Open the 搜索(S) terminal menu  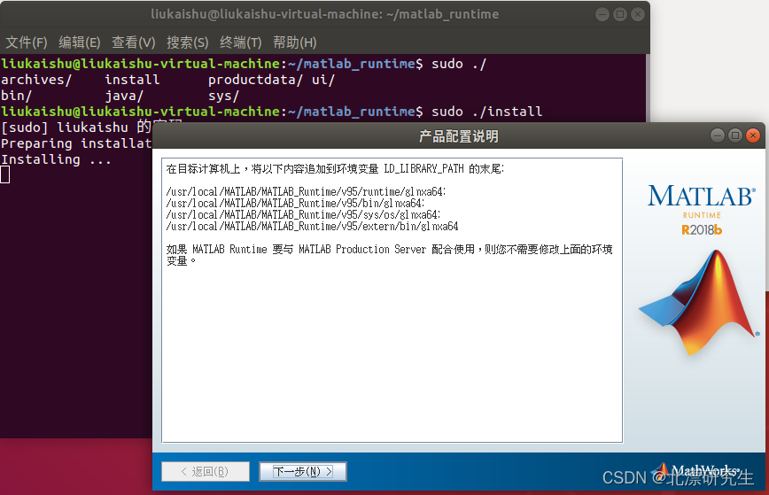(x=187, y=43)
